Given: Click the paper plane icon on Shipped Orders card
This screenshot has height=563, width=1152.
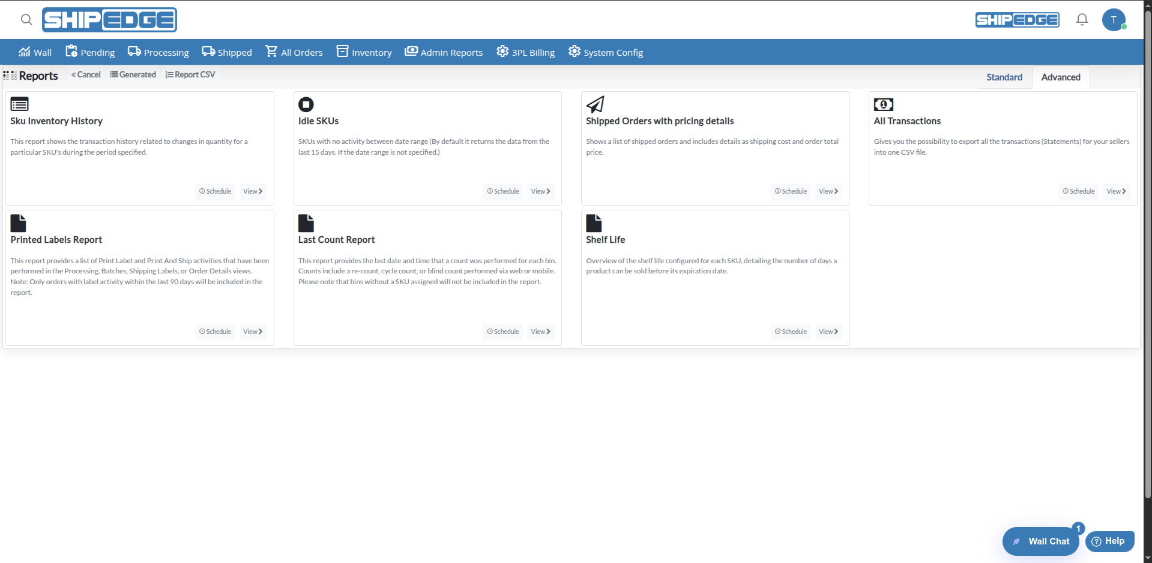Looking at the screenshot, I should point(595,104).
